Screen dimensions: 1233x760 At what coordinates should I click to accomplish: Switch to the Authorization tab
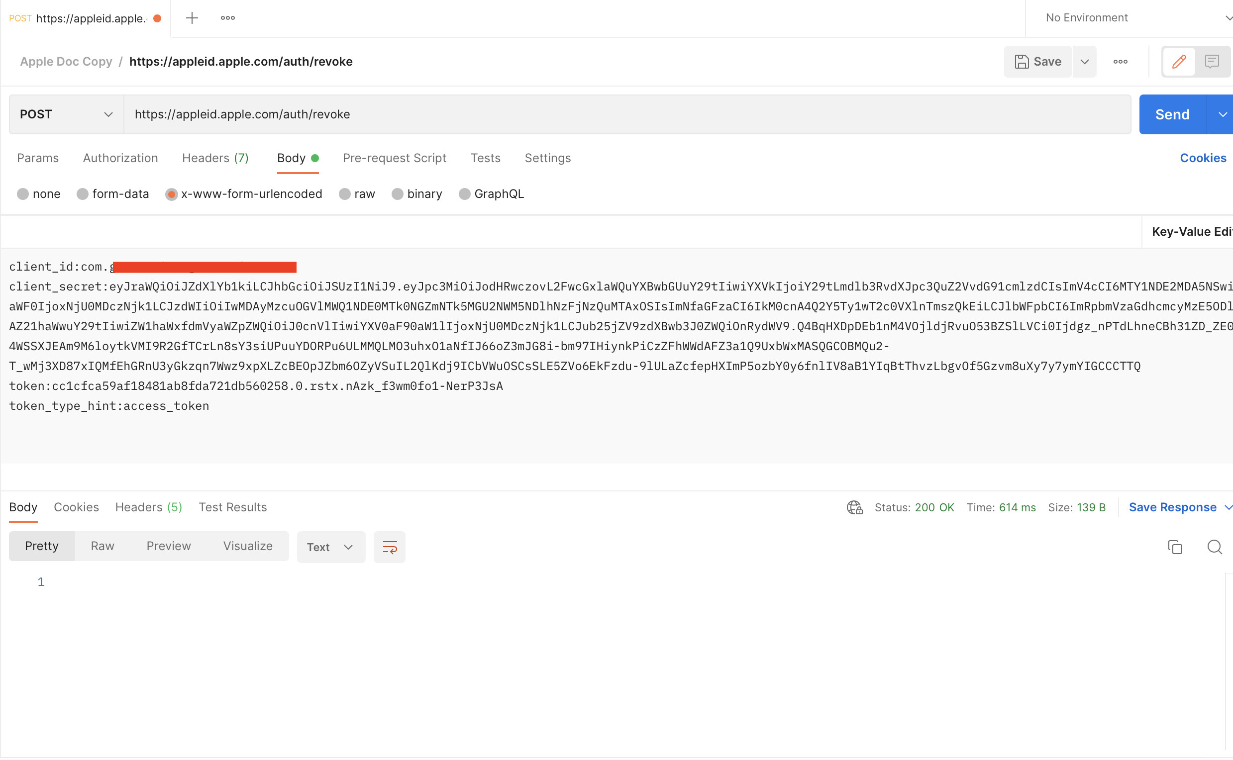pyautogui.click(x=120, y=158)
